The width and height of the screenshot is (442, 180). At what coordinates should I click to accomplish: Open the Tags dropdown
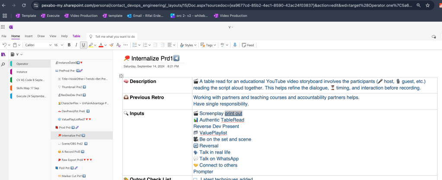tap(208, 45)
